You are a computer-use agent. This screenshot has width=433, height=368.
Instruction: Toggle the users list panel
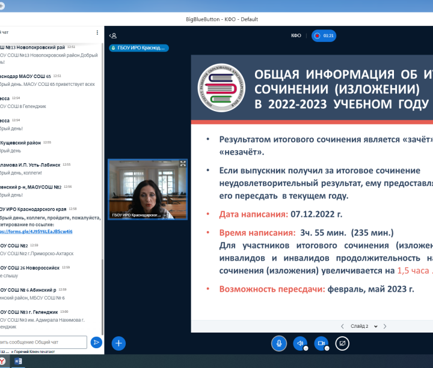pos(112,35)
